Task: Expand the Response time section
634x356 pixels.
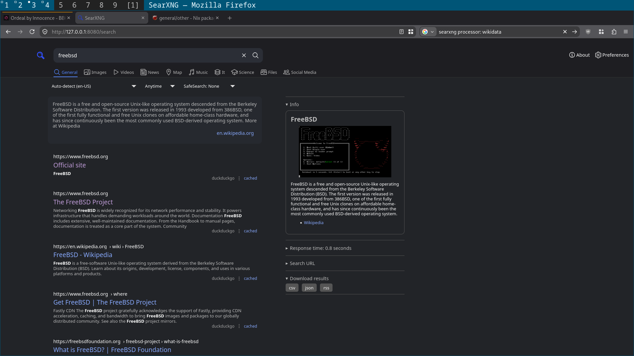Action: pos(318,248)
